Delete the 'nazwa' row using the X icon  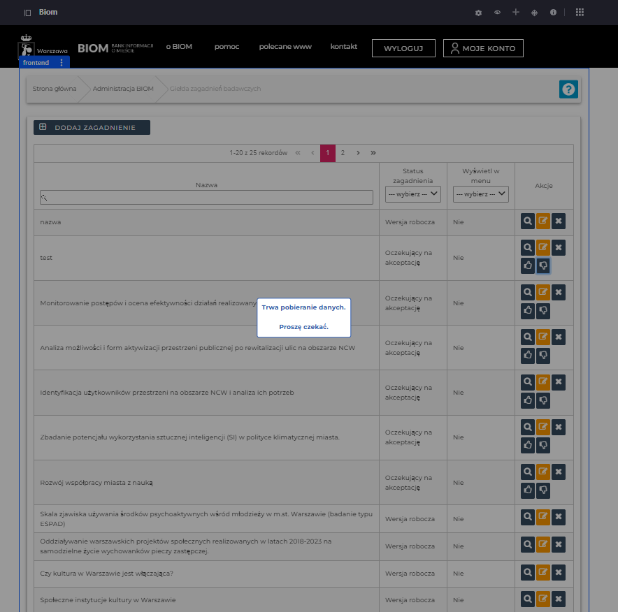558,221
